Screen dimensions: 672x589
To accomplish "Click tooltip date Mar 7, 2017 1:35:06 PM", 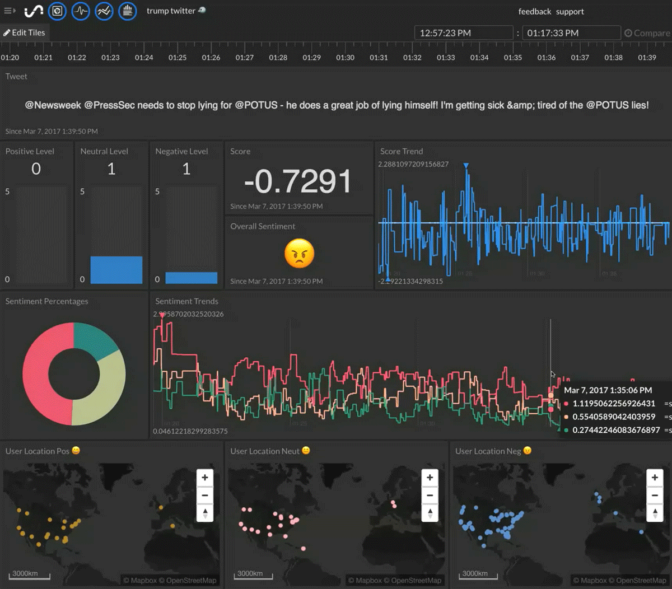I will tap(608, 390).
